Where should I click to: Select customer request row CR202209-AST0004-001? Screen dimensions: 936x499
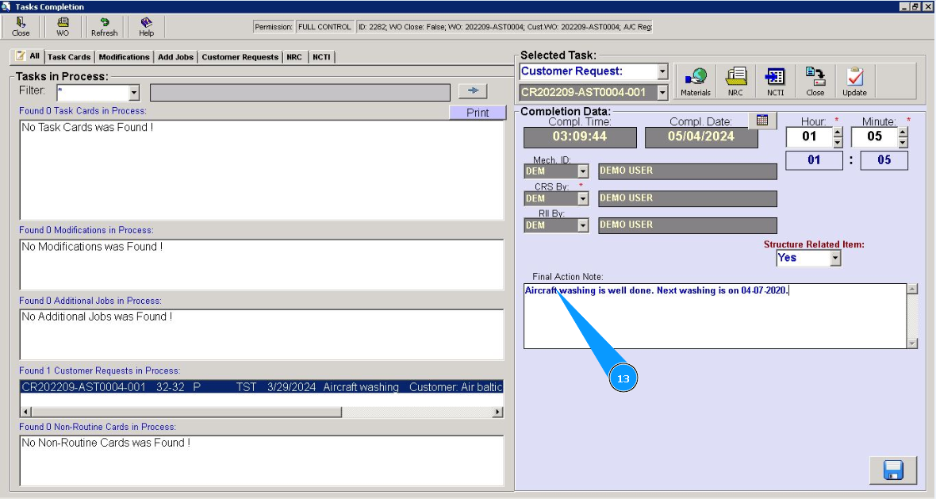coord(262,387)
